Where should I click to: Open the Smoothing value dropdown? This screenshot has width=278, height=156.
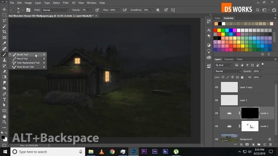(x=152, y=10)
